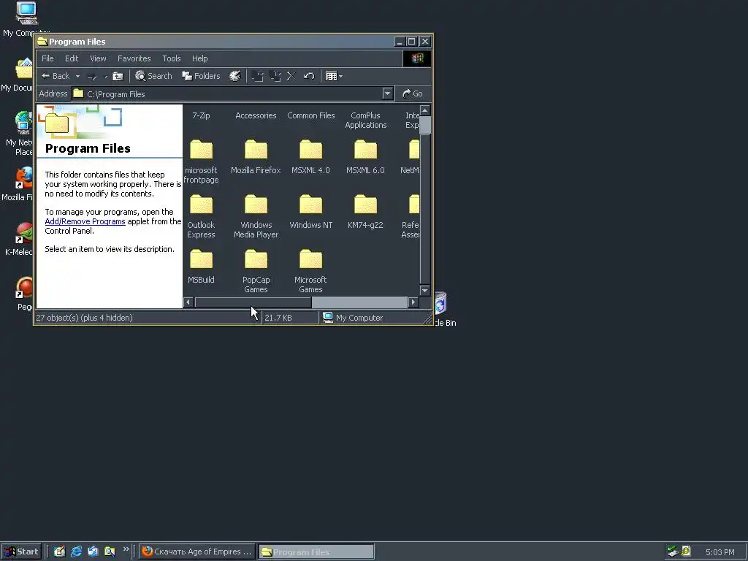748x561 pixels.
Task: Click the Add/Remove Programs link
Action: [85, 221]
